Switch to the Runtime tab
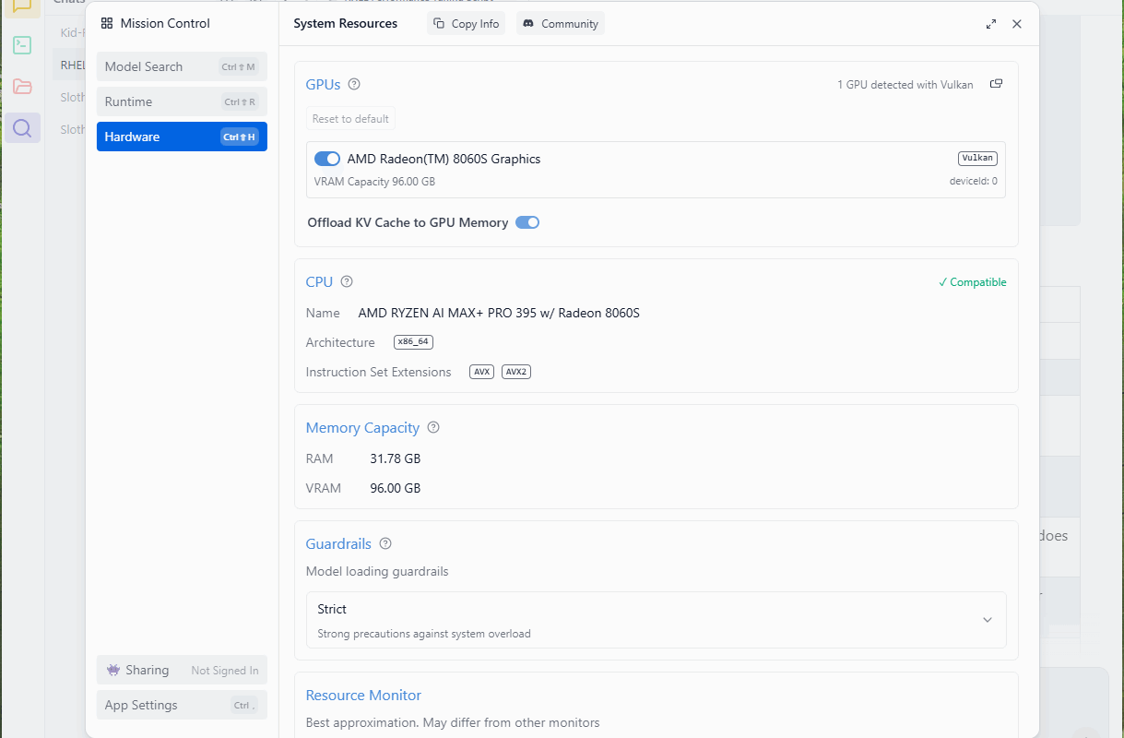1124x738 pixels. point(182,101)
